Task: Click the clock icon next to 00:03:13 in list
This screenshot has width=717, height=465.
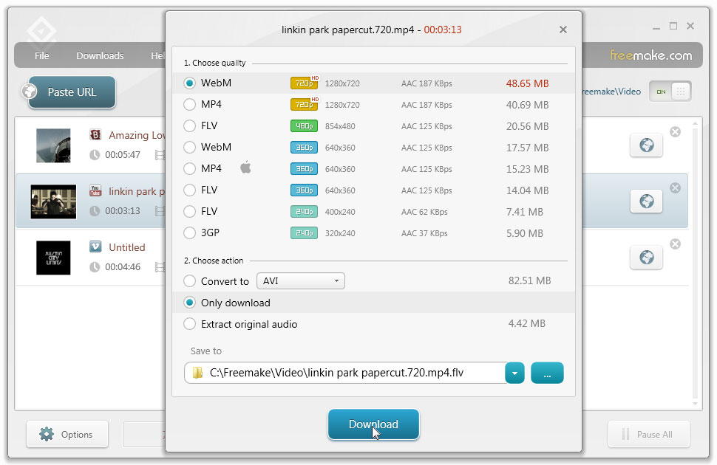Action: [95, 211]
